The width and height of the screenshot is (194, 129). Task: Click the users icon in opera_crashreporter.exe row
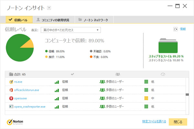coord(102,106)
